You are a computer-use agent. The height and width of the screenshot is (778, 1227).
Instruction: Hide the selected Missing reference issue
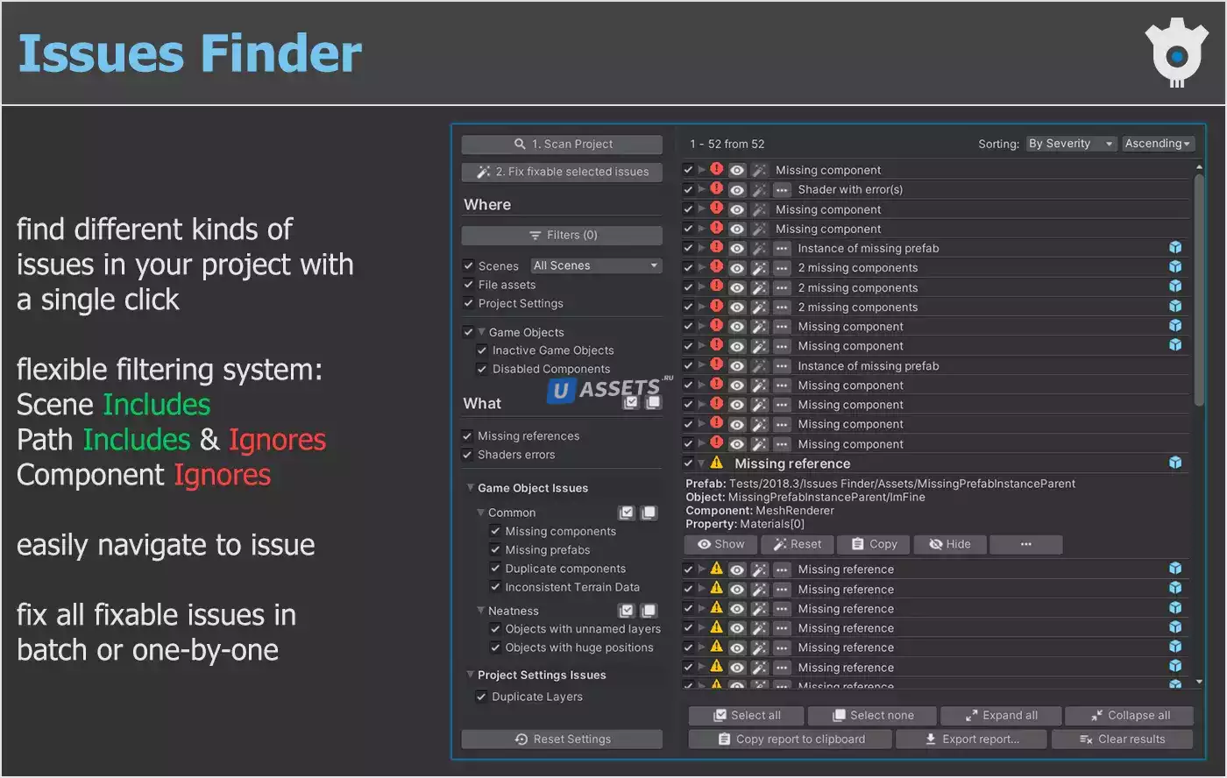[x=950, y=544]
